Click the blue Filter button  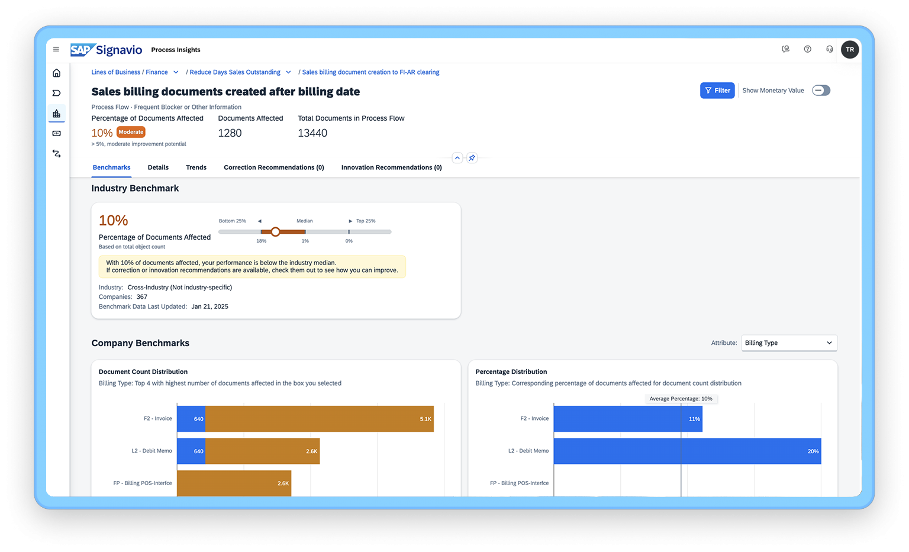717,91
